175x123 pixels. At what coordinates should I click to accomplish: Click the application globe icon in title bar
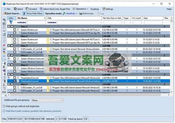[4, 4]
